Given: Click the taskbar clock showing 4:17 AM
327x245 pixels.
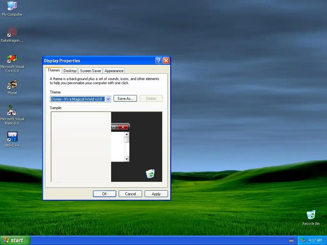Looking at the screenshot, I should tap(315, 240).
